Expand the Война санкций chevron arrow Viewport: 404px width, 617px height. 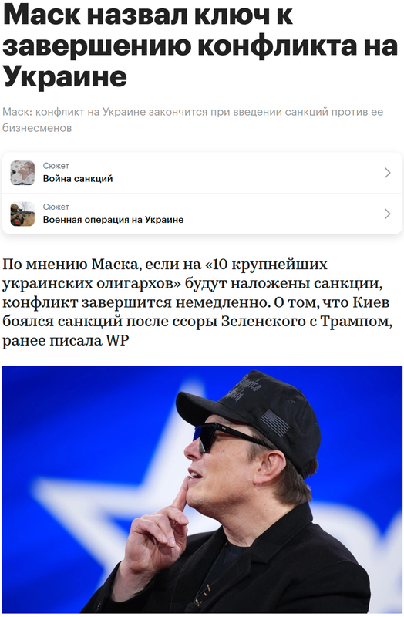click(388, 173)
